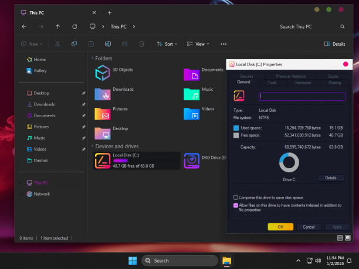Click OK in Properties dialog
Viewport: 359px width, 269px height.
pyautogui.click(x=280, y=227)
